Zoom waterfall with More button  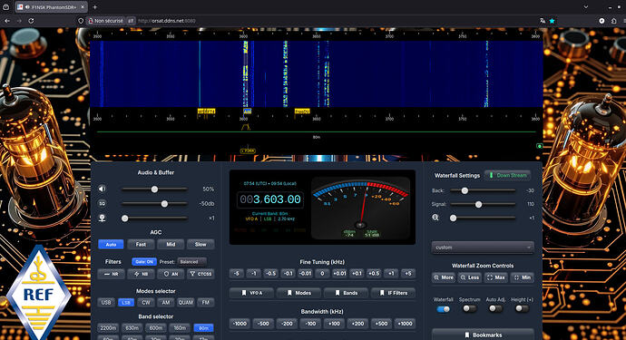point(444,277)
